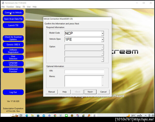The image size is (155, 122).
Task: Expand the Vehicle Spec dropdown arrow
Action: 103,40
